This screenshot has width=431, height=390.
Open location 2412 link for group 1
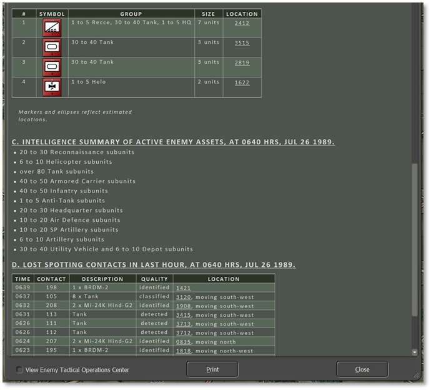tap(242, 23)
